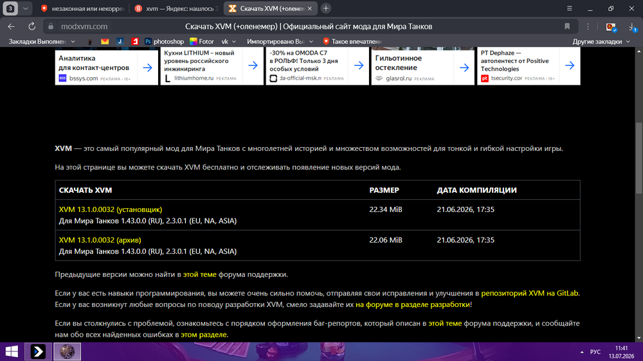643x361 pixels.
Task: Open the tab counter showing 3 tabs
Action: point(10,8)
